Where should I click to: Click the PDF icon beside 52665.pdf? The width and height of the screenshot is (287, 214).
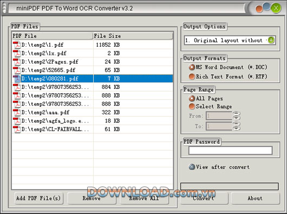(17, 70)
